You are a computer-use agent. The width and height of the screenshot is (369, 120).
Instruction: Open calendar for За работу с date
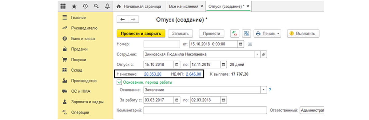[177, 100]
